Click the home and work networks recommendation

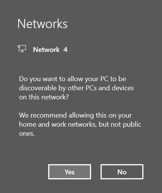point(80,124)
